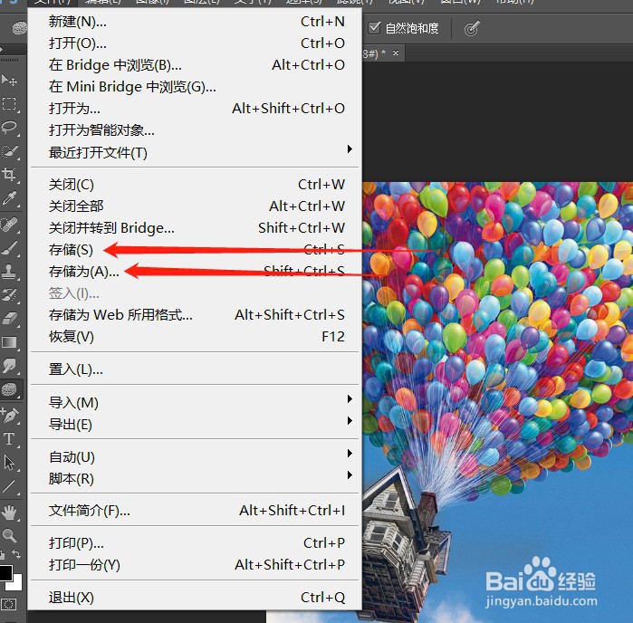Expand the 自动(U) submenu arrow
This screenshot has height=623, width=633.
point(350,454)
